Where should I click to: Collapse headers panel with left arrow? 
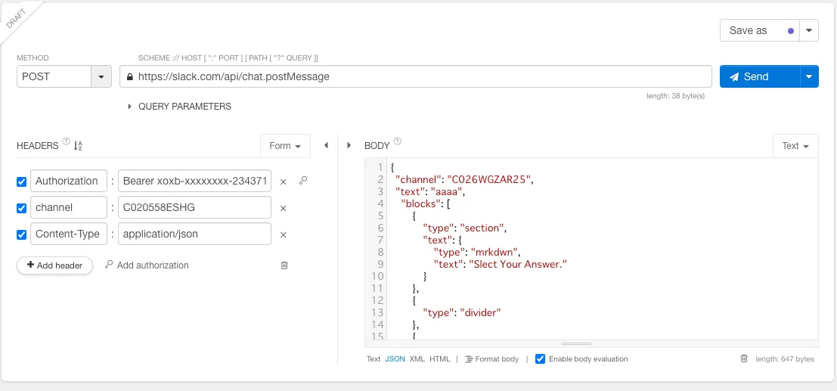tap(326, 145)
